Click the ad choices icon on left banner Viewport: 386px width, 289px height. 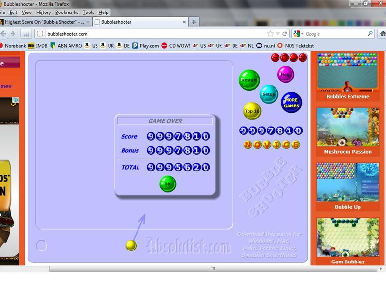tap(15, 100)
